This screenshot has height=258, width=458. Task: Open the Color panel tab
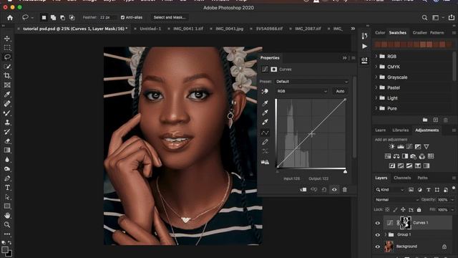(x=380, y=33)
